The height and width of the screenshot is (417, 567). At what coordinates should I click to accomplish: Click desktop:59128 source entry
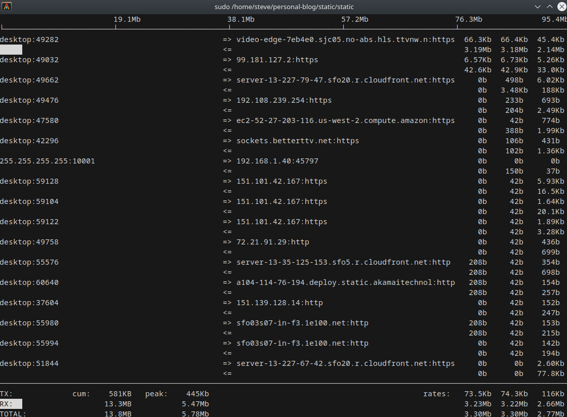(x=29, y=181)
